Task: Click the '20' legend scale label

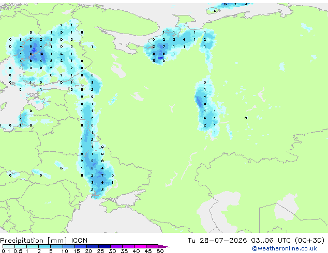Action: click(88, 251)
